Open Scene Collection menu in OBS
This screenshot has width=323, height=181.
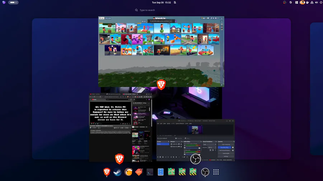[x=180, y=123]
